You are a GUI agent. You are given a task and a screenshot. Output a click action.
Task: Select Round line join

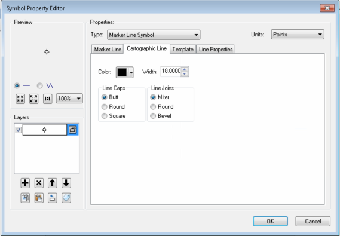tap(153, 106)
